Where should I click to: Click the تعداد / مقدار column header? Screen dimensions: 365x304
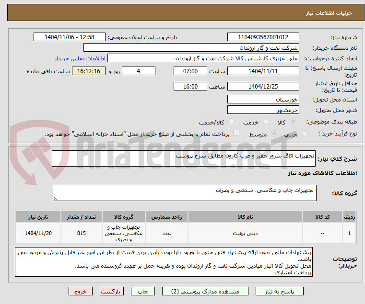coord(81,217)
